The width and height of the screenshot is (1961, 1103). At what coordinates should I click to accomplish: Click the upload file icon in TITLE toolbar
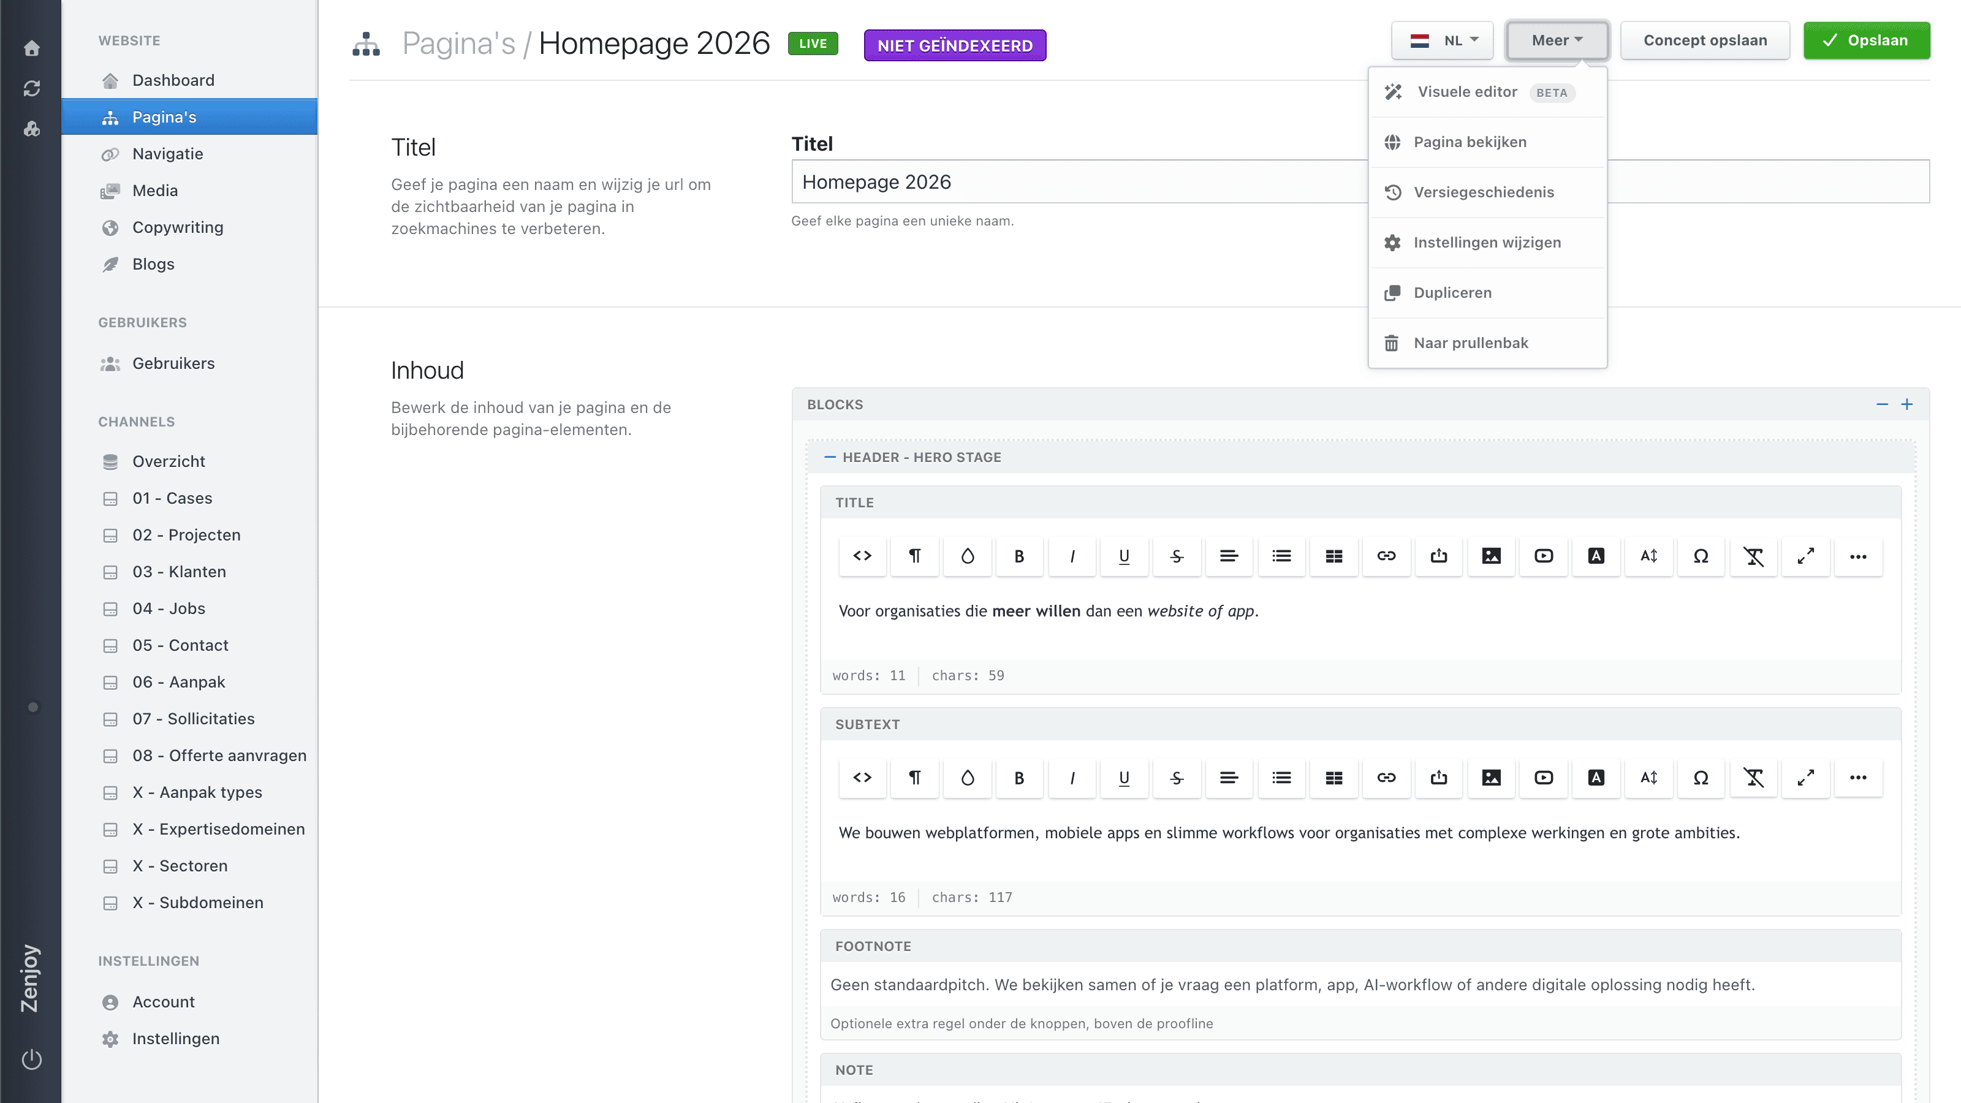1439,556
